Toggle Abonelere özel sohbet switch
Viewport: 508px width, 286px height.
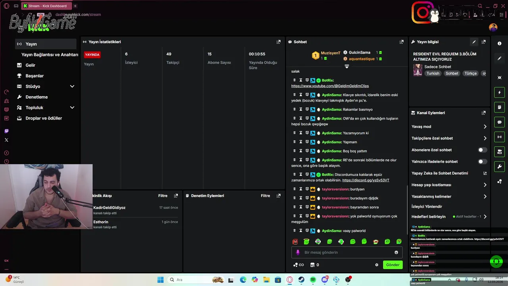tap(482, 150)
